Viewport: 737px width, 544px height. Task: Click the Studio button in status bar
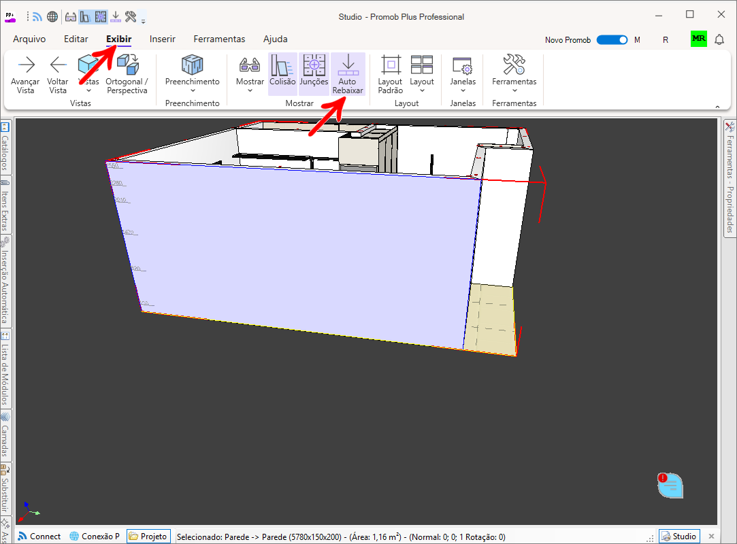click(679, 537)
